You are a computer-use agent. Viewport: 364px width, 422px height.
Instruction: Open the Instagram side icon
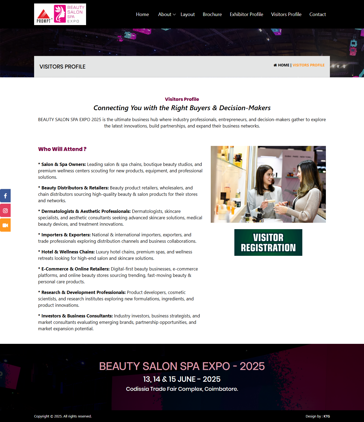(5, 210)
